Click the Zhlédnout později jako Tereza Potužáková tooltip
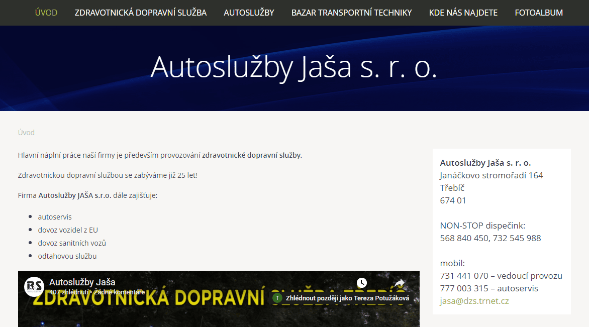589x327 pixels. coord(347,298)
